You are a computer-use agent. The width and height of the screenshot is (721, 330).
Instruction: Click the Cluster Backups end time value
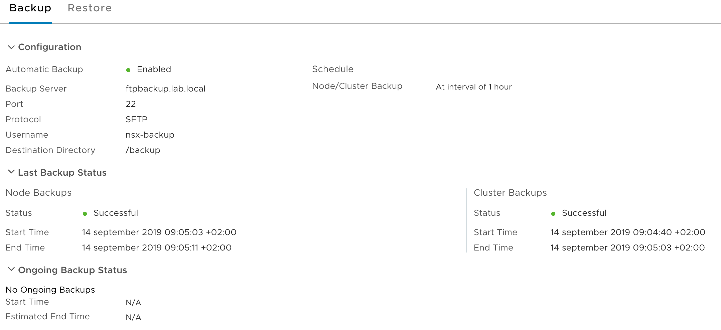627,248
